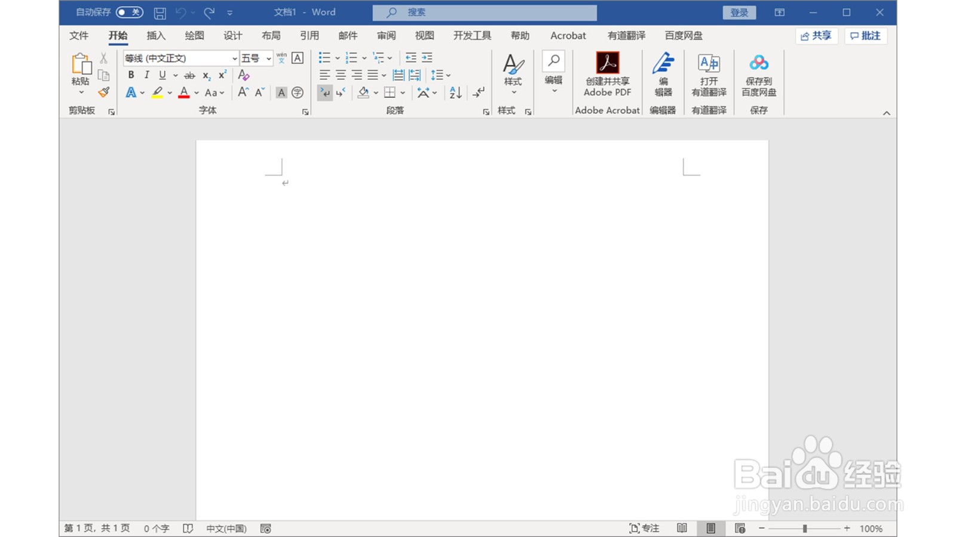Click the yellow text highlight color button
Screen dimensions: 956x537
(x=157, y=92)
